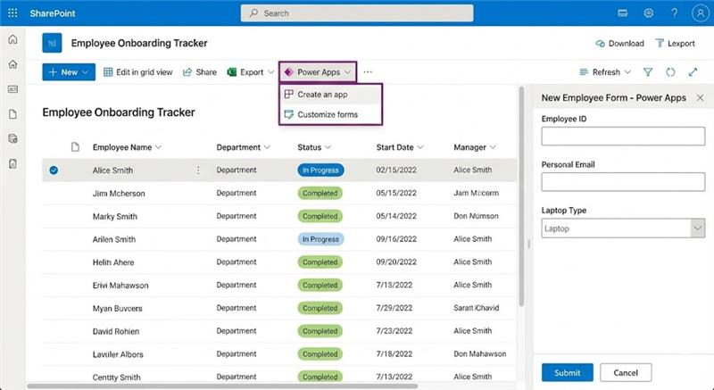Screen dimensions: 714x390
Task: Open the help question mark icon
Action: point(674,13)
